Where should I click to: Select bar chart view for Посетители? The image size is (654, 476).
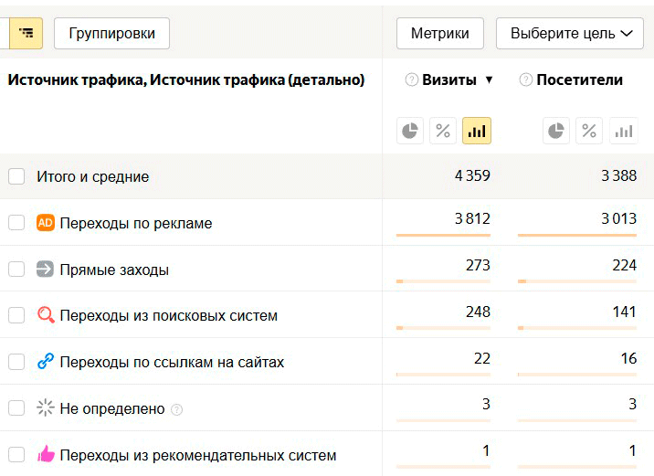point(624,131)
